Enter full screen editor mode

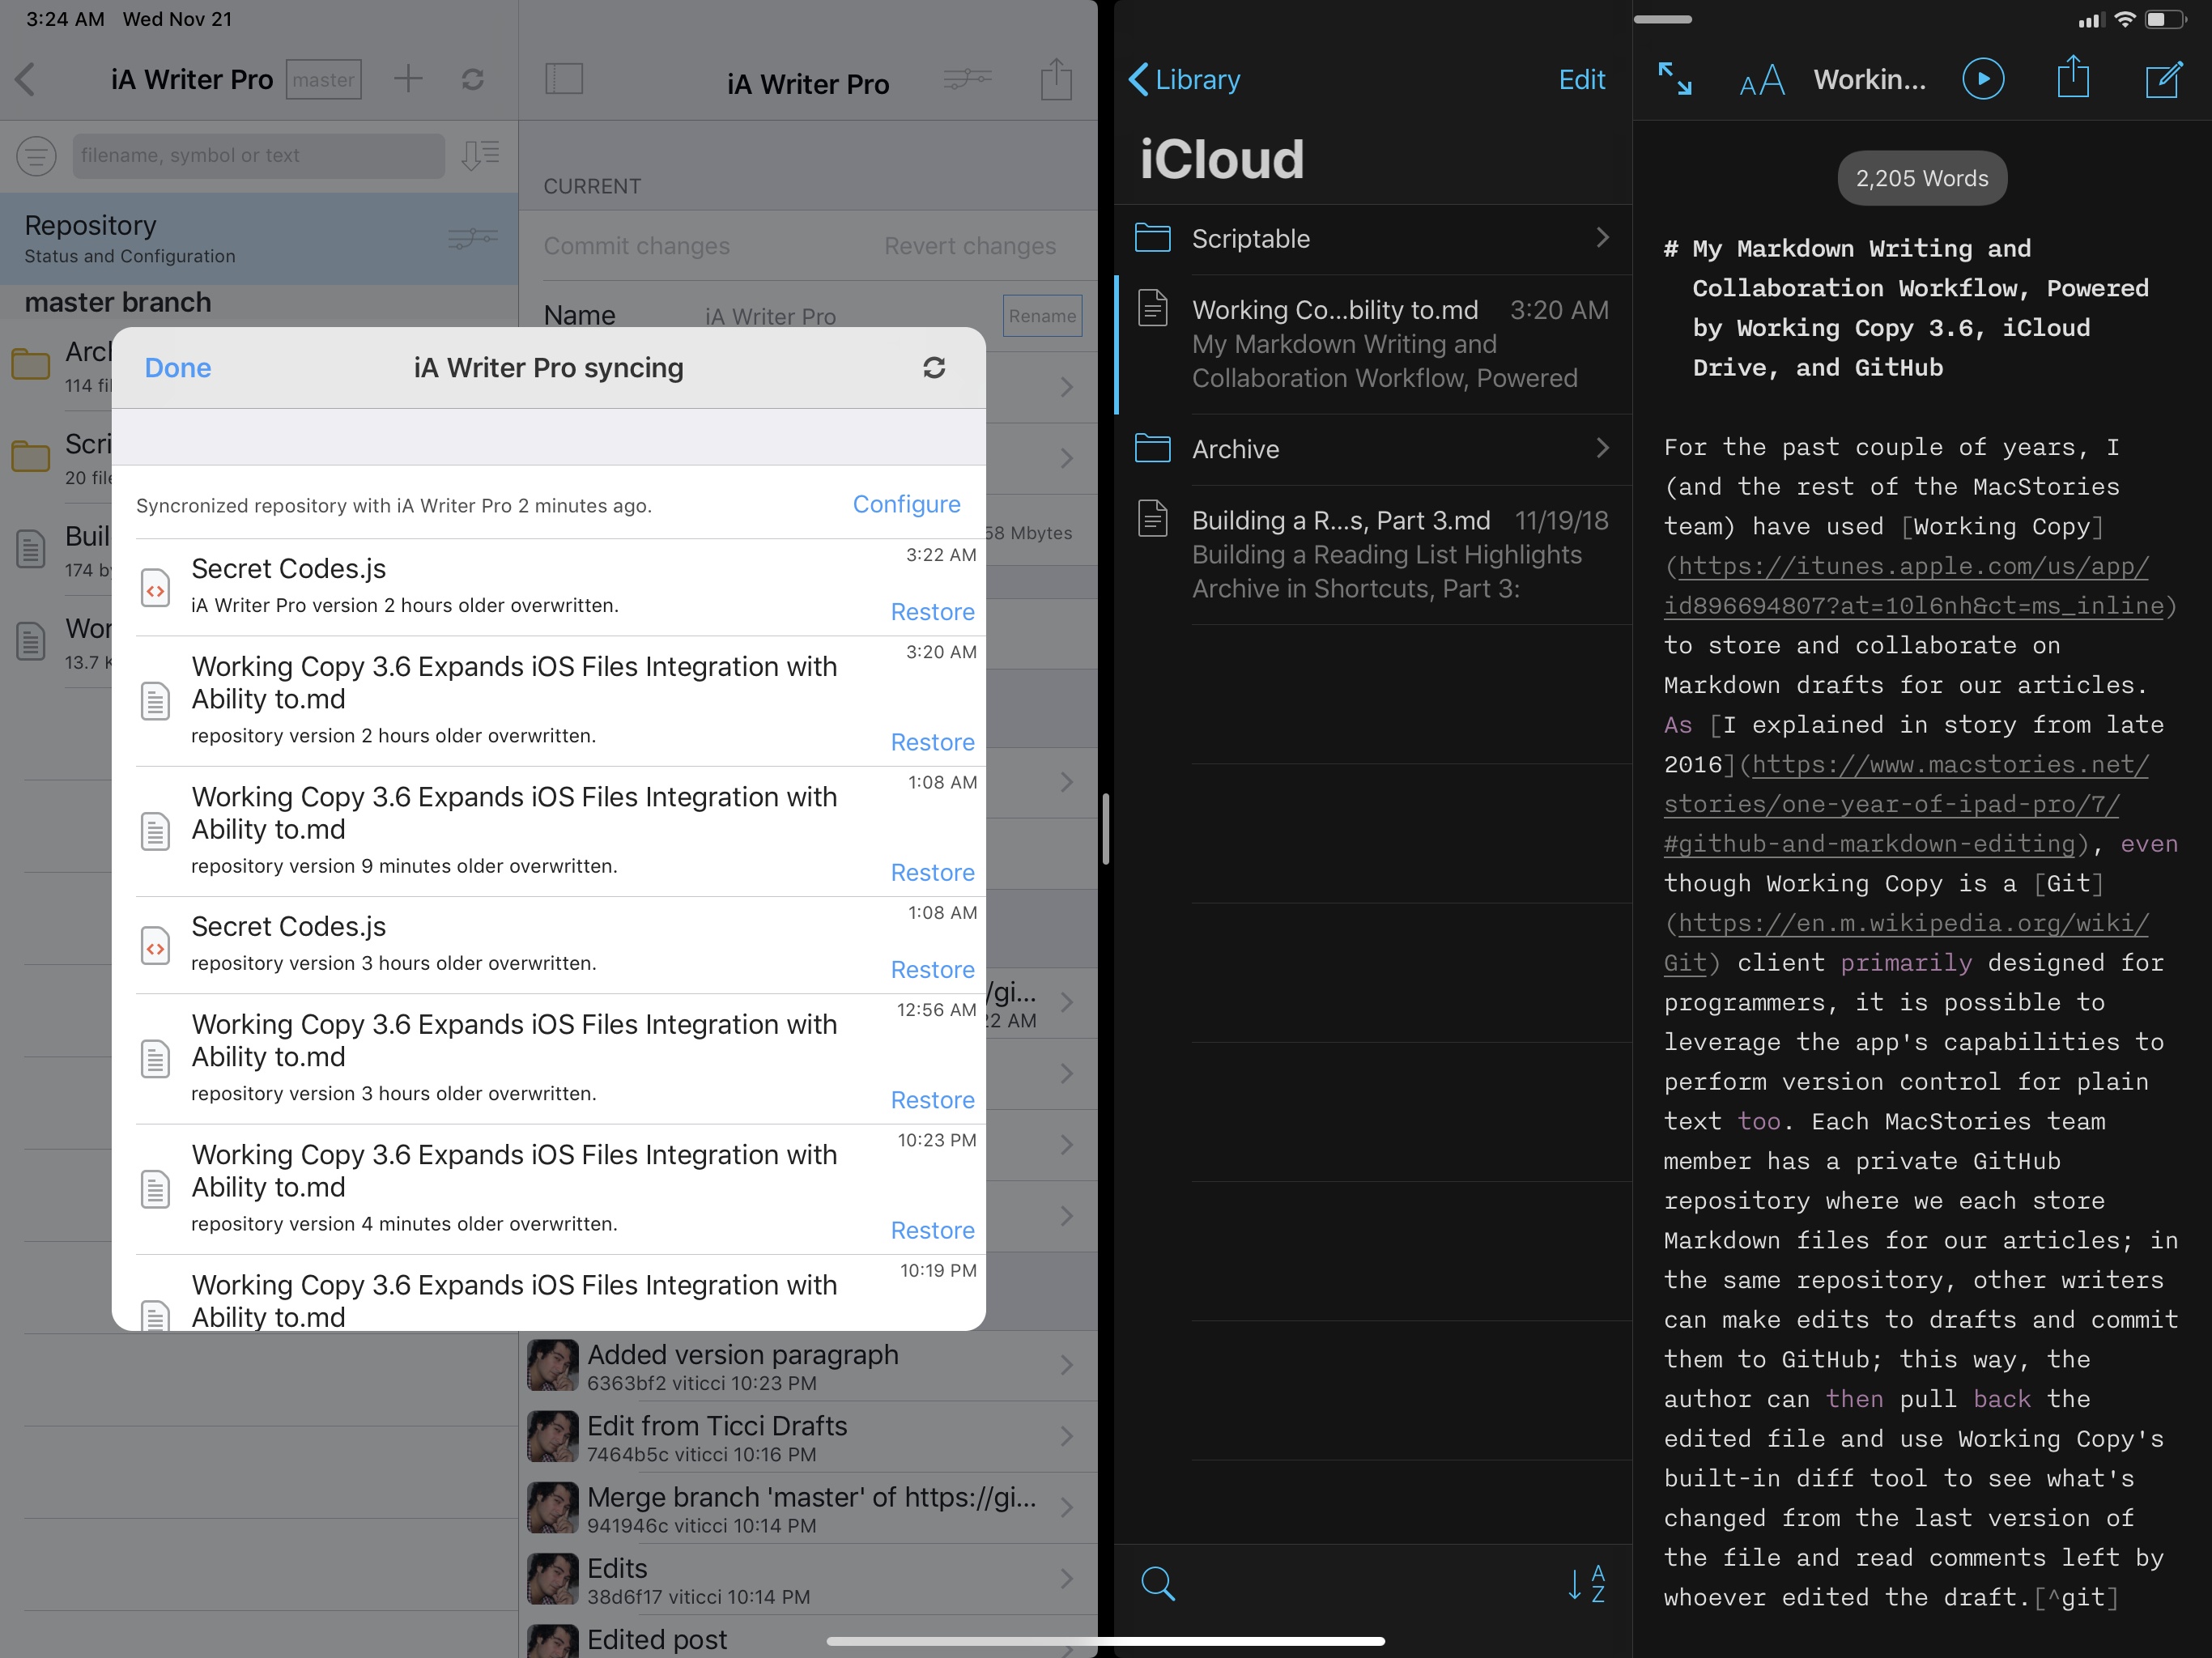pos(1675,79)
